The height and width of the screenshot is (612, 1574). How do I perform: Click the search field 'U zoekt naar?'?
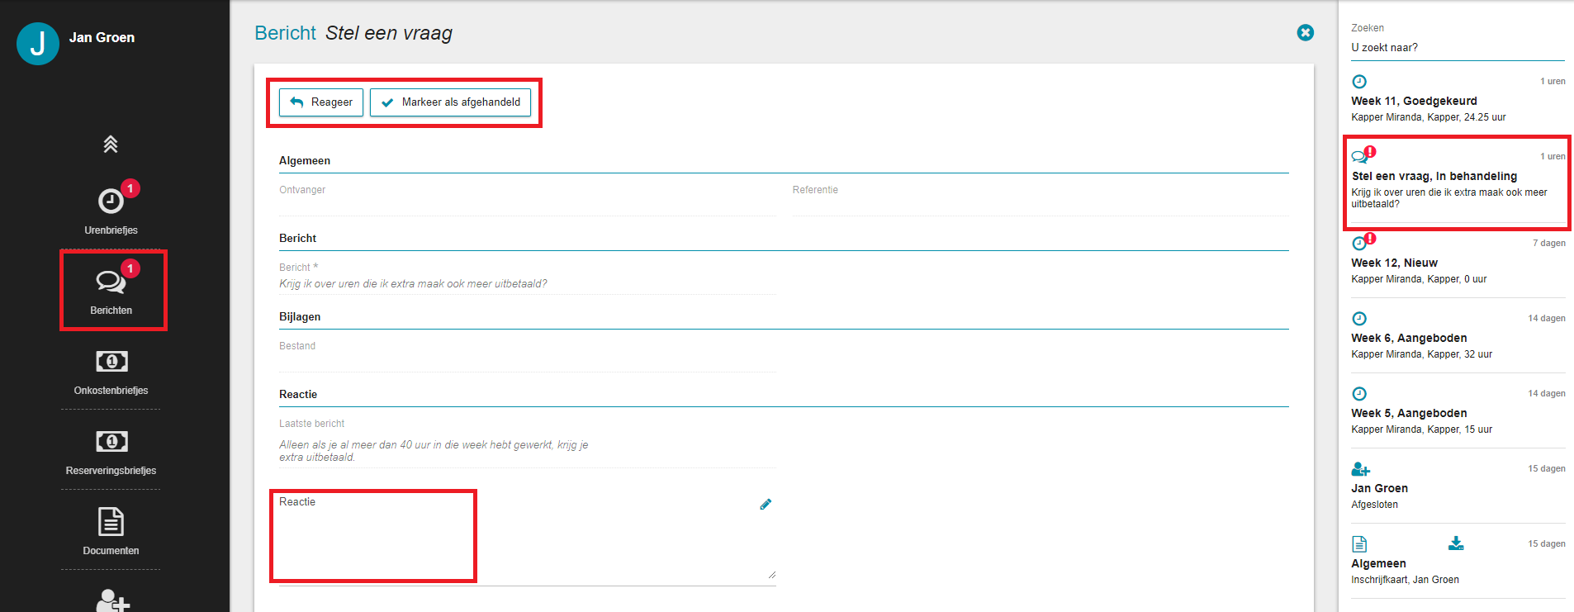tap(1458, 47)
